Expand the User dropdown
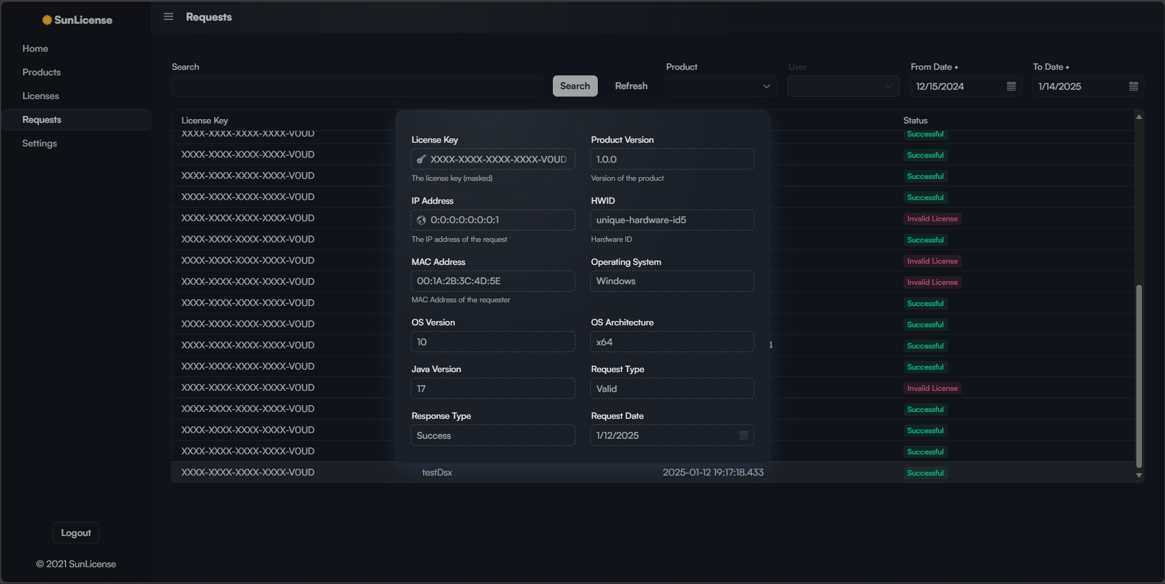Screen dimensions: 1165x584 (889, 87)
